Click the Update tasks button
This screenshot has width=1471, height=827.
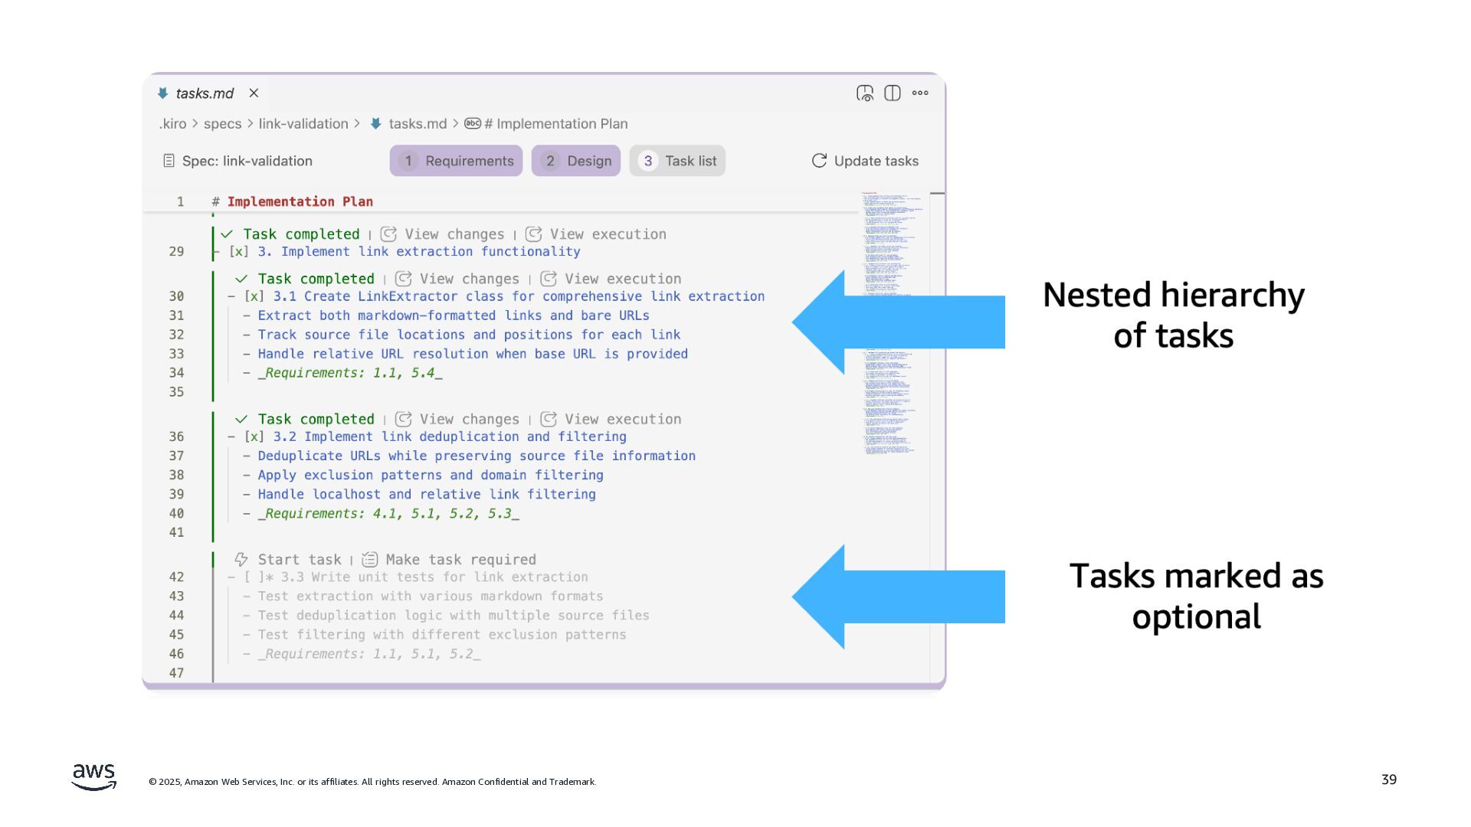(x=876, y=161)
